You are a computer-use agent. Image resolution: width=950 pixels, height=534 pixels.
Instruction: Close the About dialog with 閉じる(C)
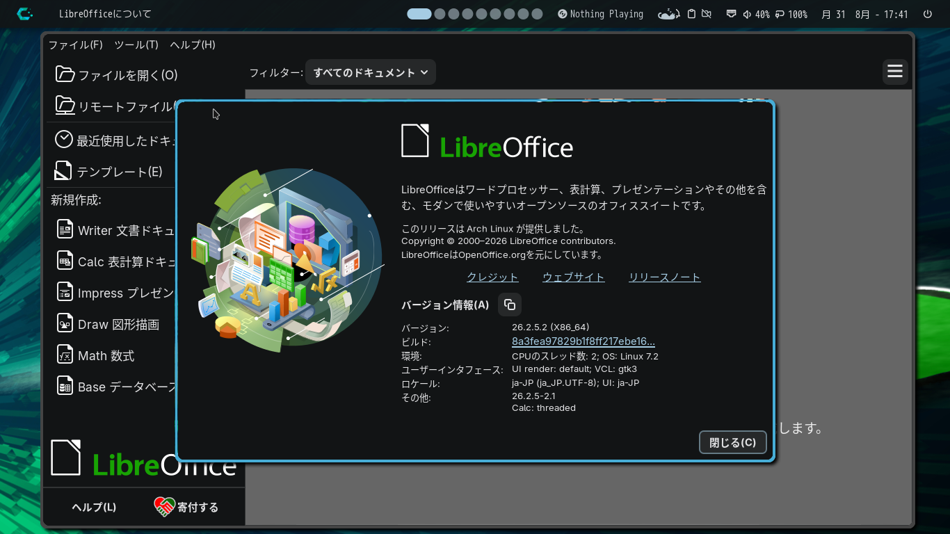[733, 442]
